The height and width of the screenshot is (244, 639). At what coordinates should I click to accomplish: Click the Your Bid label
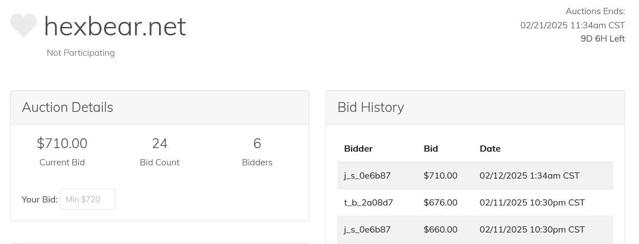[x=39, y=199]
